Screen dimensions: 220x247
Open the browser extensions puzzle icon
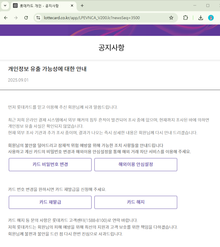(x=186, y=18)
